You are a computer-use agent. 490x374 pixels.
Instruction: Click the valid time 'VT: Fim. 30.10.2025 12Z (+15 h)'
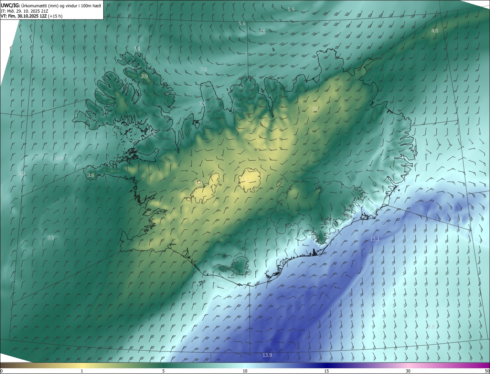pyautogui.click(x=31, y=16)
